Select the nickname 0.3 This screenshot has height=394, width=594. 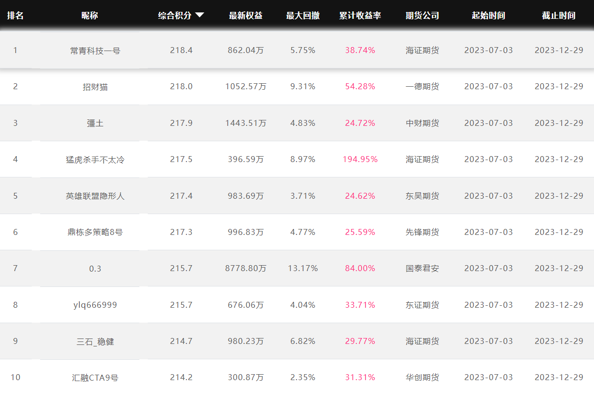coord(95,269)
